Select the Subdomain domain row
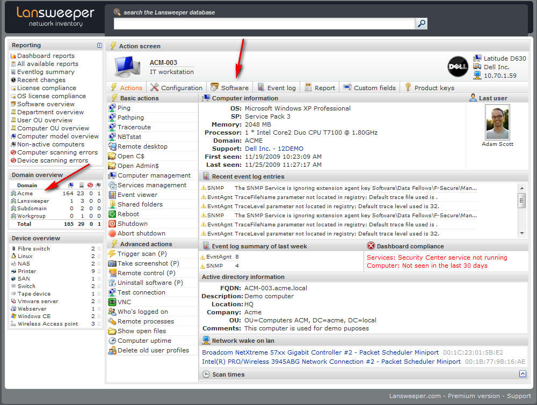The image size is (537, 405). point(56,208)
